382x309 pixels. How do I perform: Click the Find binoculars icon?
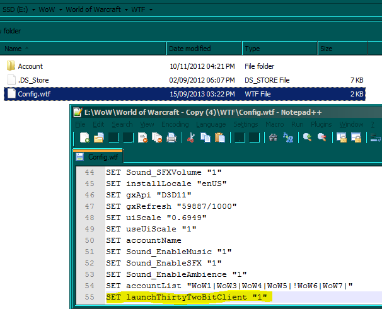click(x=274, y=137)
